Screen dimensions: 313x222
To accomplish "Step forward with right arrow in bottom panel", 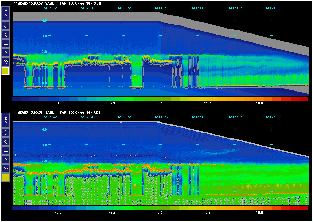I will point(5,159).
